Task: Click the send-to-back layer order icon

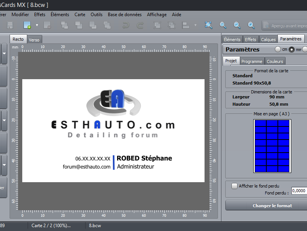Action: point(107,25)
